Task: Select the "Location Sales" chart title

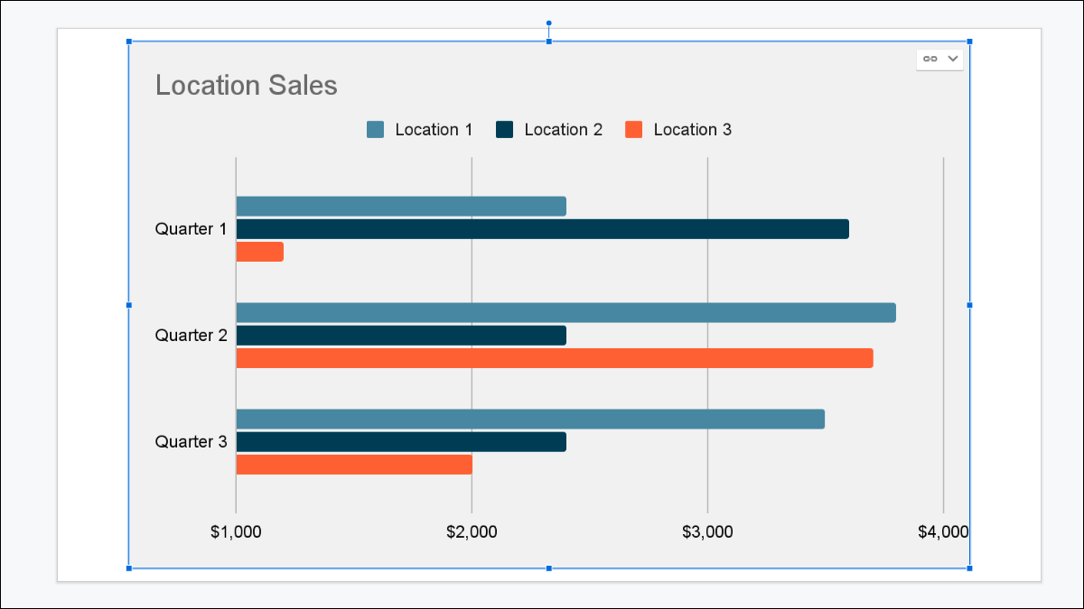Action: click(247, 86)
